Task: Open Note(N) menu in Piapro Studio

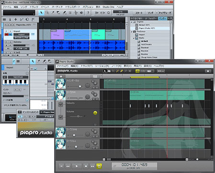Action: [116, 66]
